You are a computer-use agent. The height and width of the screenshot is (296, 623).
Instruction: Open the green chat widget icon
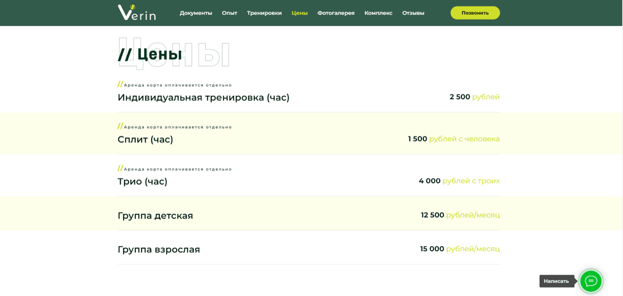pos(591,281)
